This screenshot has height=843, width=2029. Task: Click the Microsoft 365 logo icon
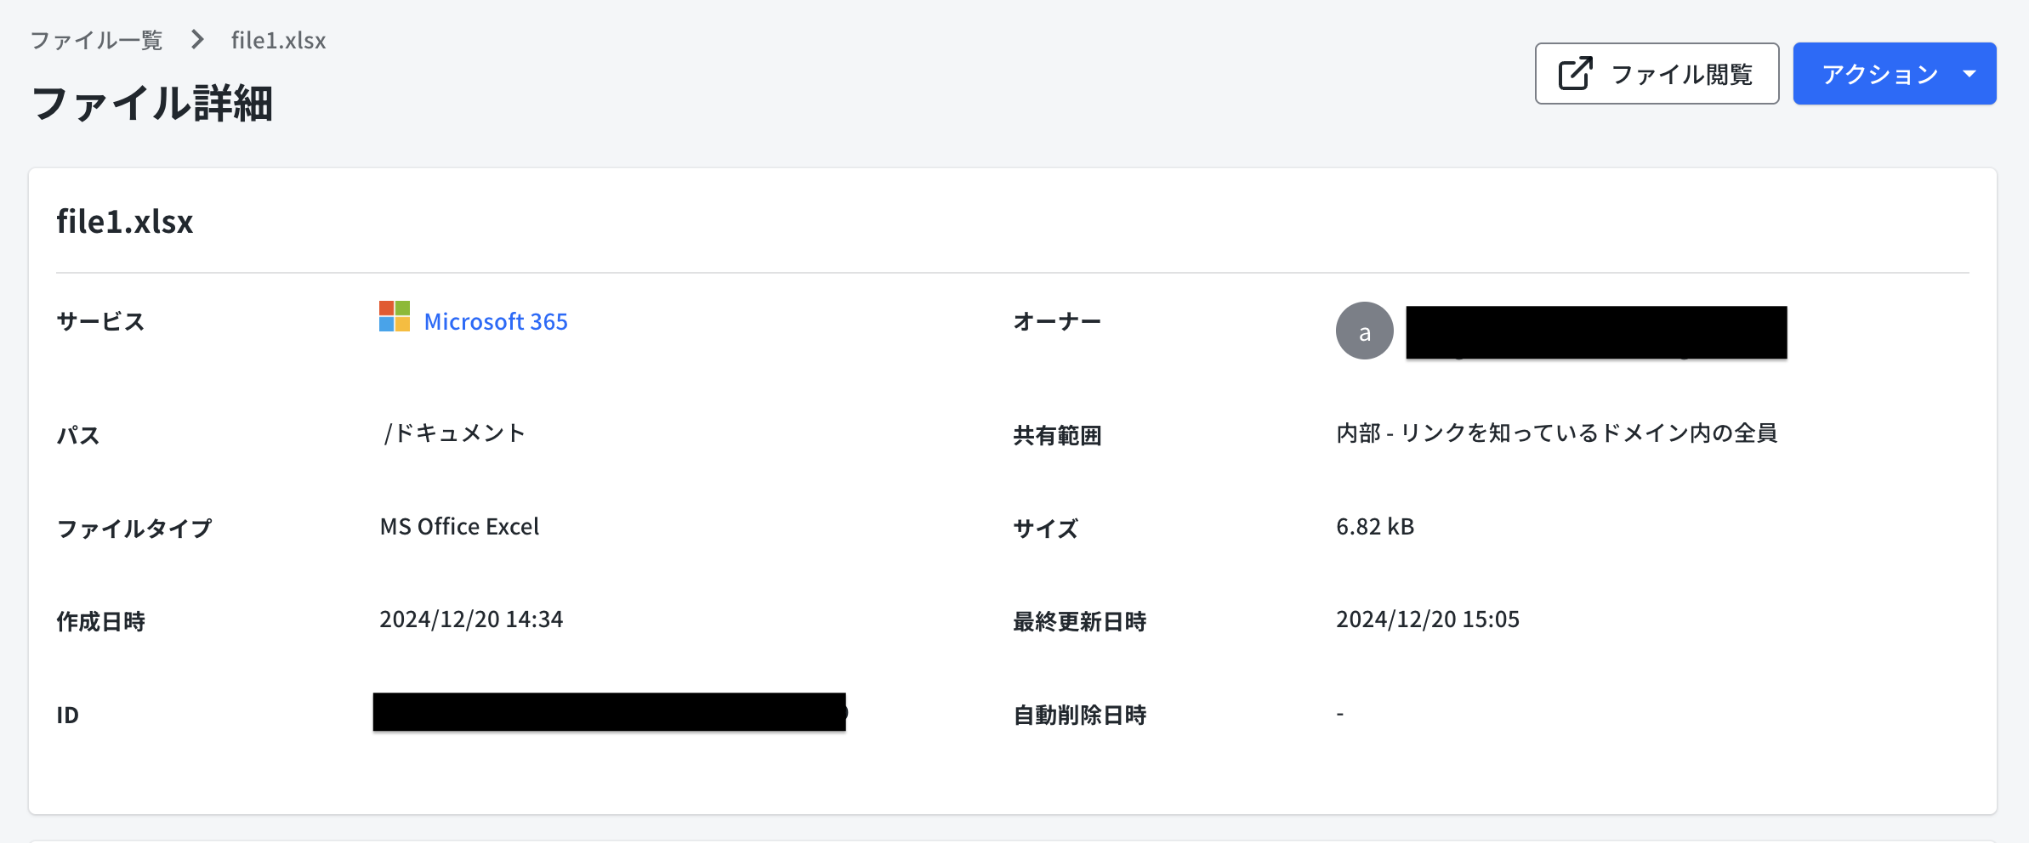(395, 317)
